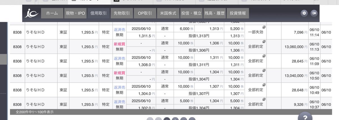This screenshot has width=339, height=120.
Task: Click the 6,000 株 order quantity
Action: pos(186,29)
